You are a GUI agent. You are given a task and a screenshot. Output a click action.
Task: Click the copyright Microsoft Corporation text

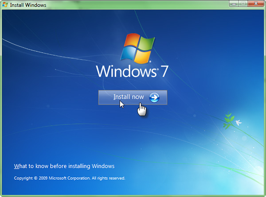coord(70,178)
